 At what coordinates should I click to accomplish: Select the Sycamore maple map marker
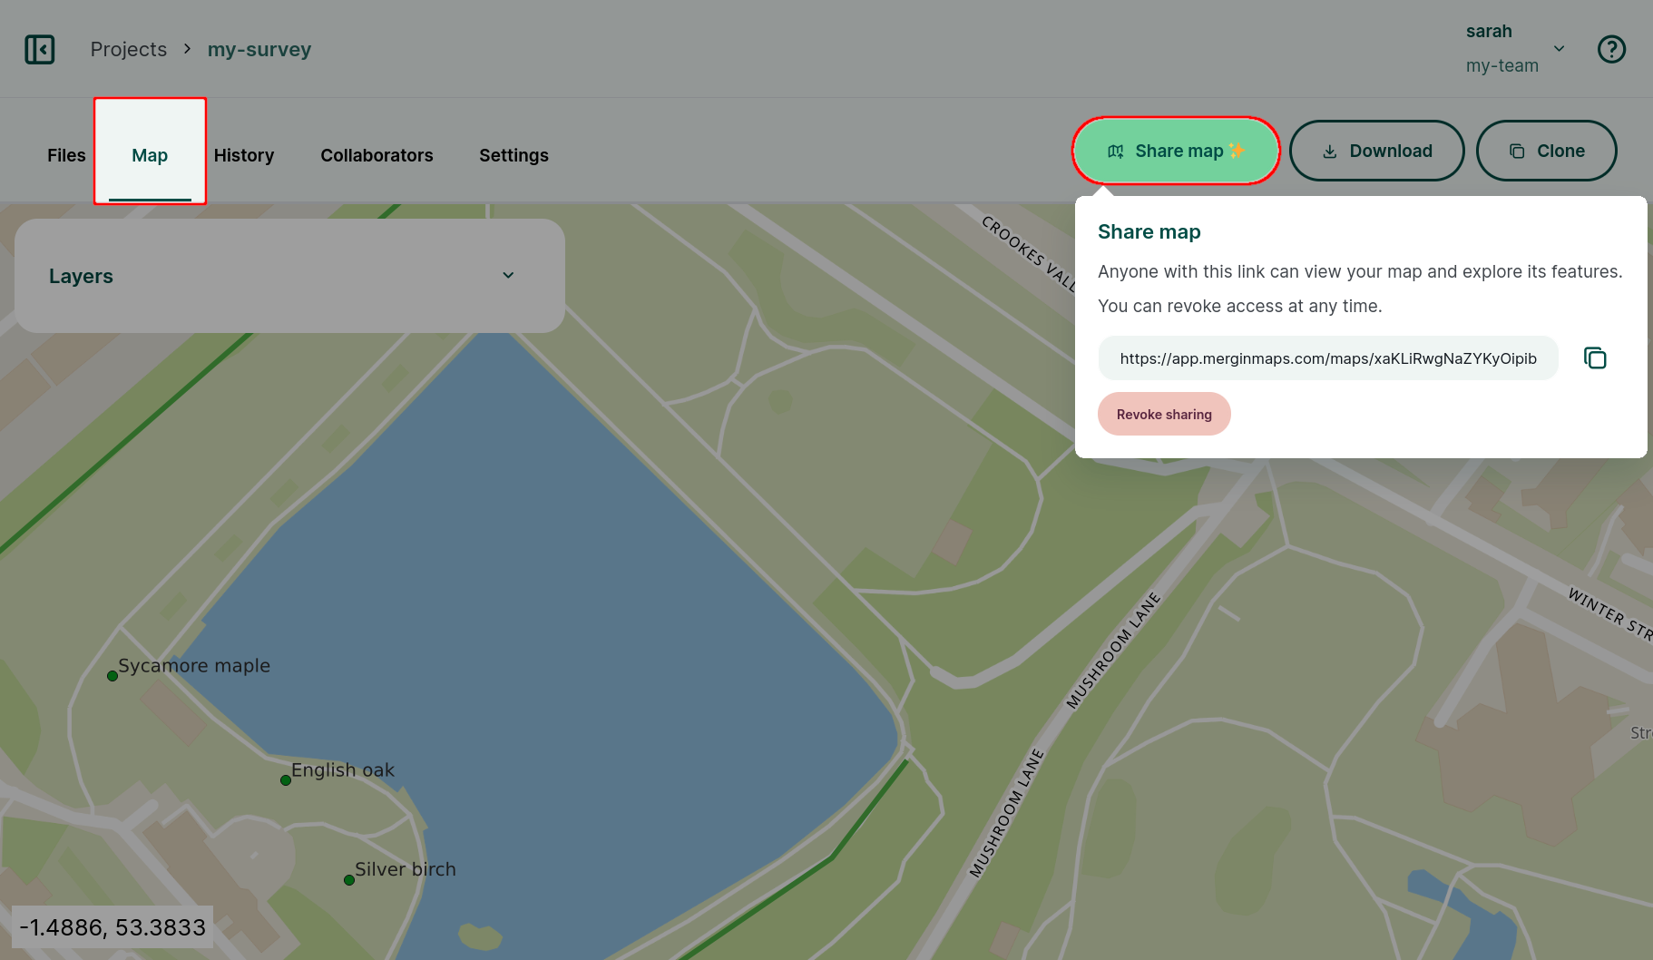[x=112, y=675]
